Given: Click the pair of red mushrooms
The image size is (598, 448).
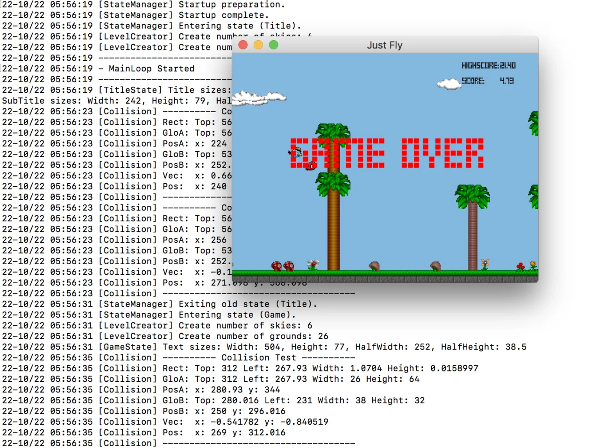Looking at the screenshot, I should (x=283, y=266).
